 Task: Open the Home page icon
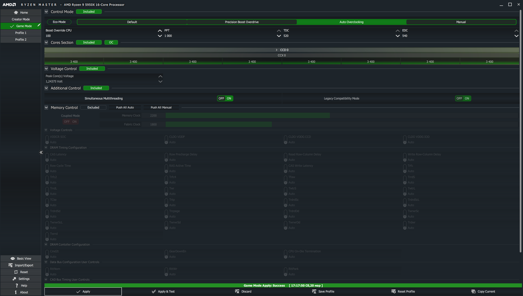[x=16, y=12]
